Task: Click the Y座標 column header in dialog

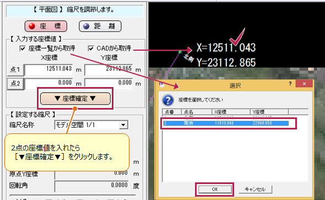Action: click(x=269, y=112)
